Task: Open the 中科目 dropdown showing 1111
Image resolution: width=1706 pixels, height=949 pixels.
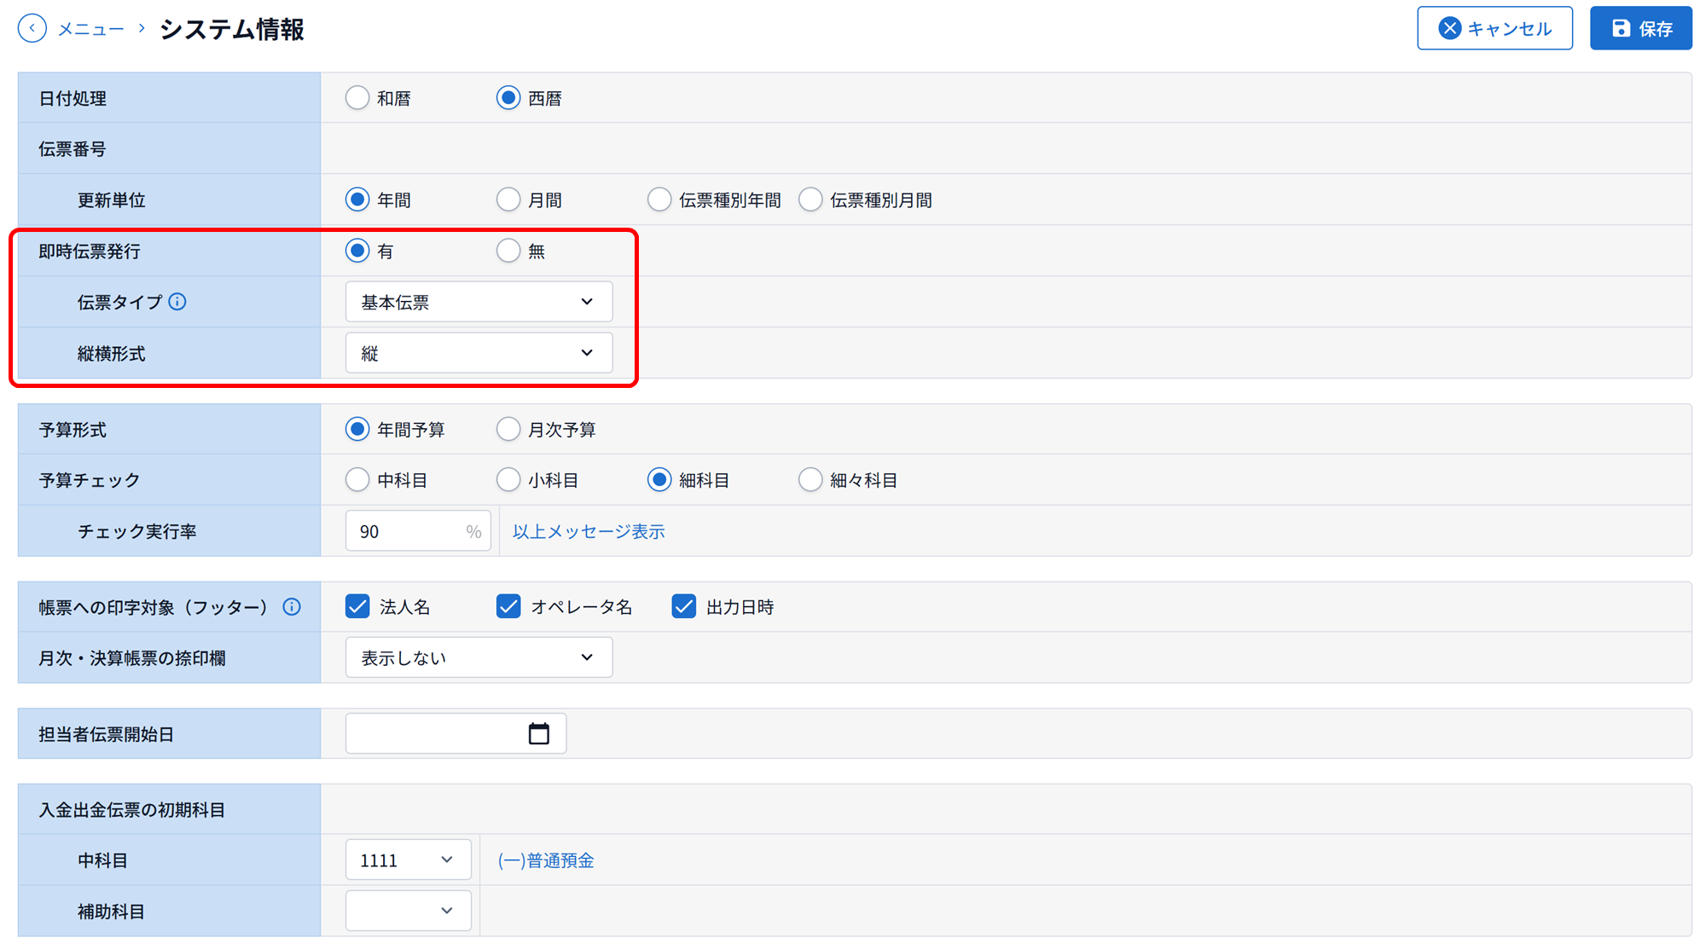Action: 408,859
